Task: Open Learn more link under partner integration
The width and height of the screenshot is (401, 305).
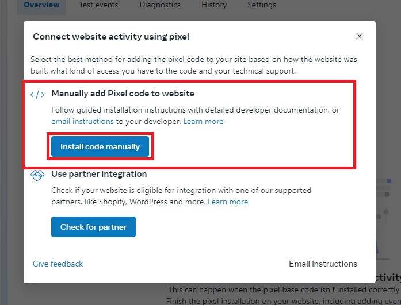Action: (x=228, y=202)
